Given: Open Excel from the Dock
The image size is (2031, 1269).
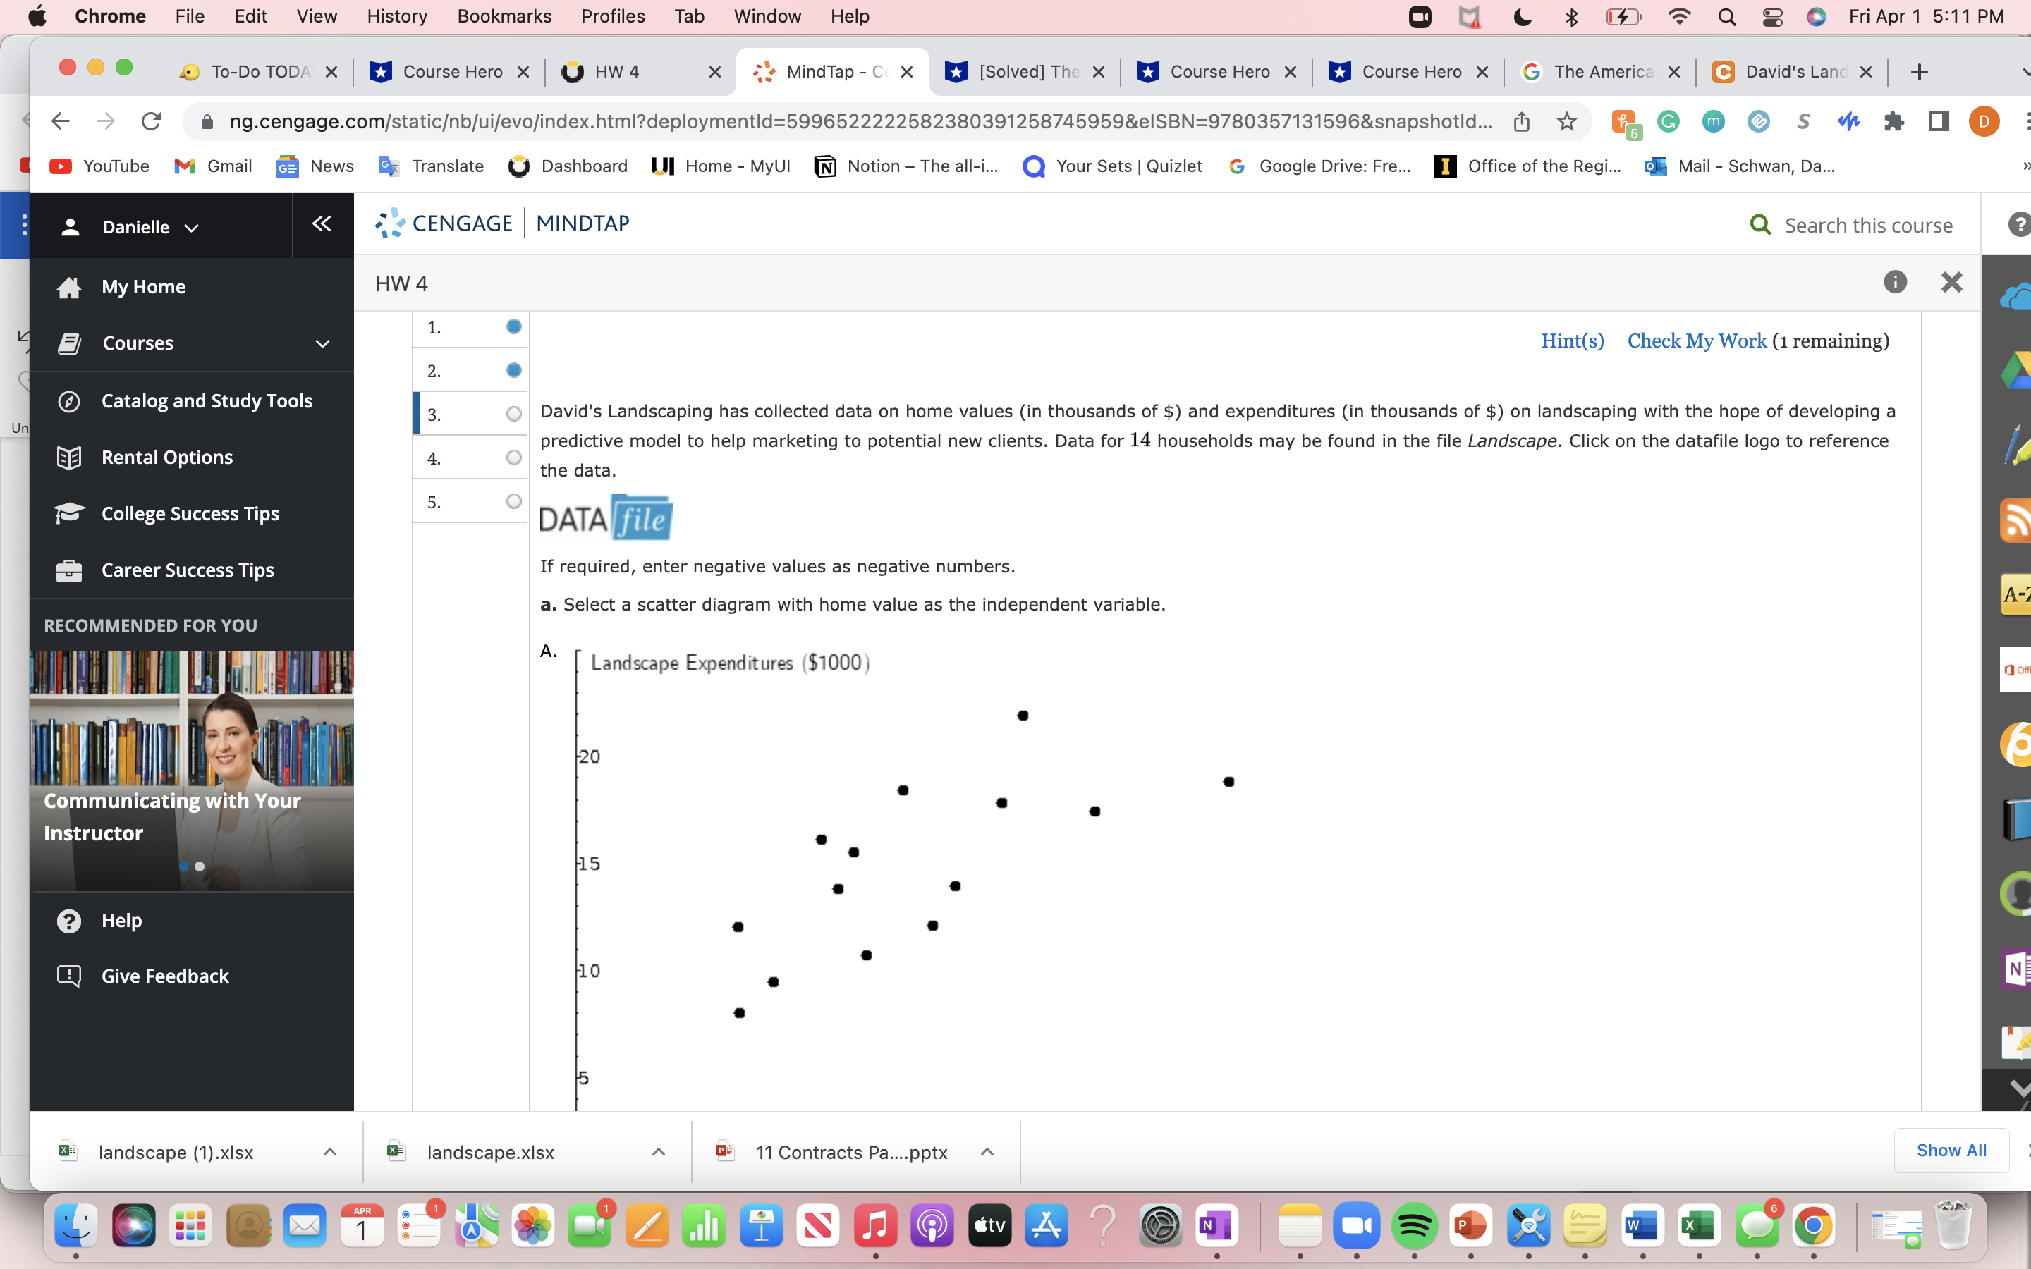Looking at the screenshot, I should [1699, 1226].
